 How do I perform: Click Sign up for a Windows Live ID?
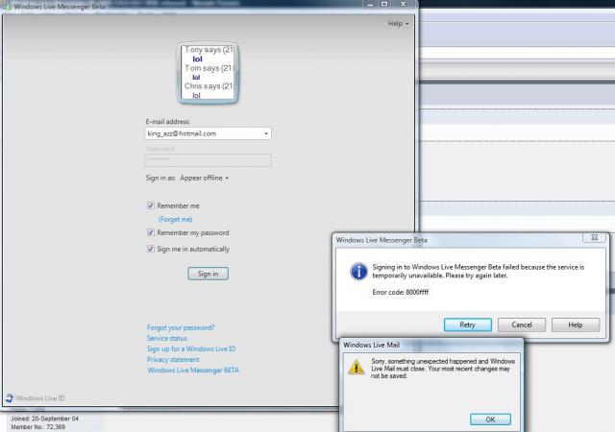(x=191, y=348)
